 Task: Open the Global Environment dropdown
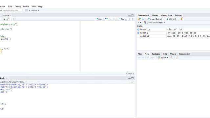click(154, 23)
